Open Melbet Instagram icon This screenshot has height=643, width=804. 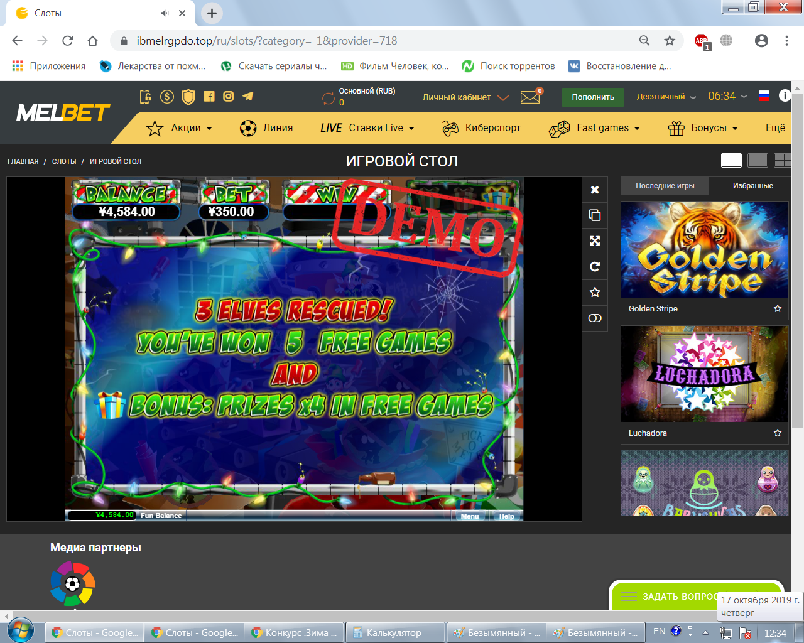(229, 97)
